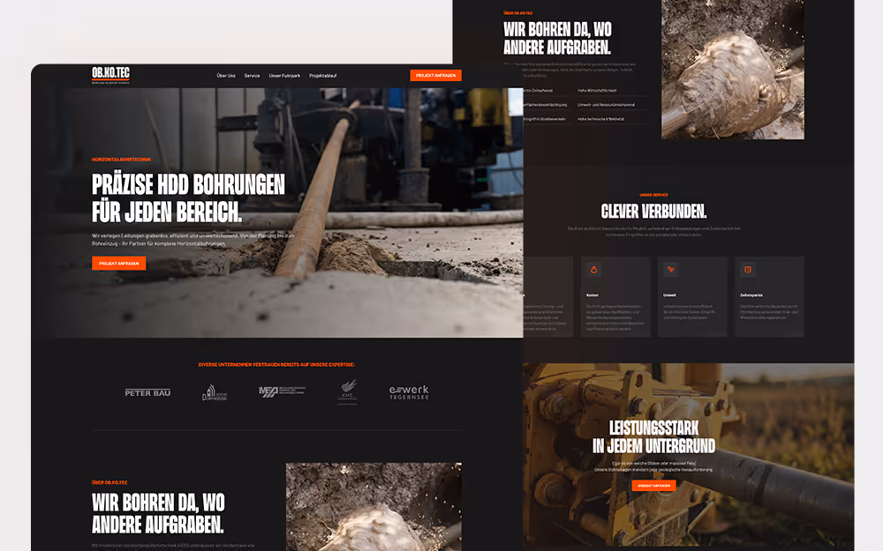
Task: Click the Peter Bau partner logo
Action: [147, 392]
